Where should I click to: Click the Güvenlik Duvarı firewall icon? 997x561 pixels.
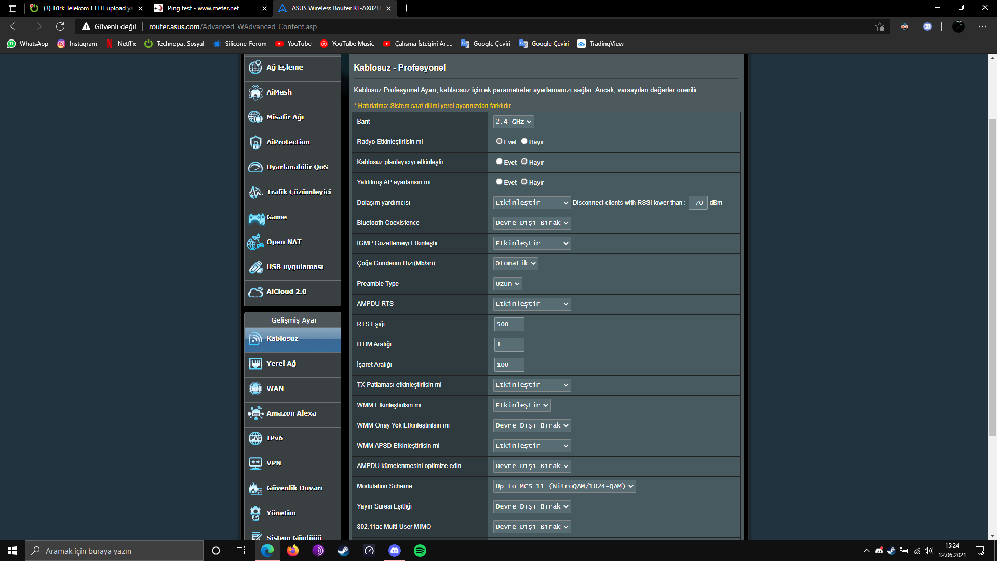pos(255,488)
